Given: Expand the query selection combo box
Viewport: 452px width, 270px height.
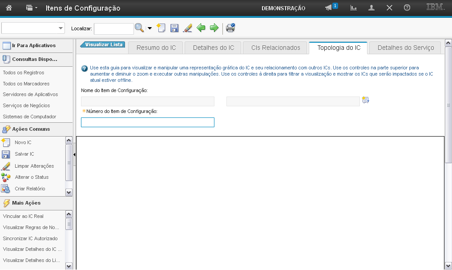Looking at the screenshot, I should (x=61, y=28).
